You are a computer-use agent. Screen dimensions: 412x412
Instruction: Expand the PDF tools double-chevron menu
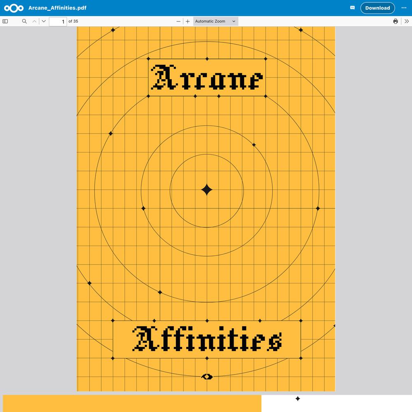coord(407,21)
